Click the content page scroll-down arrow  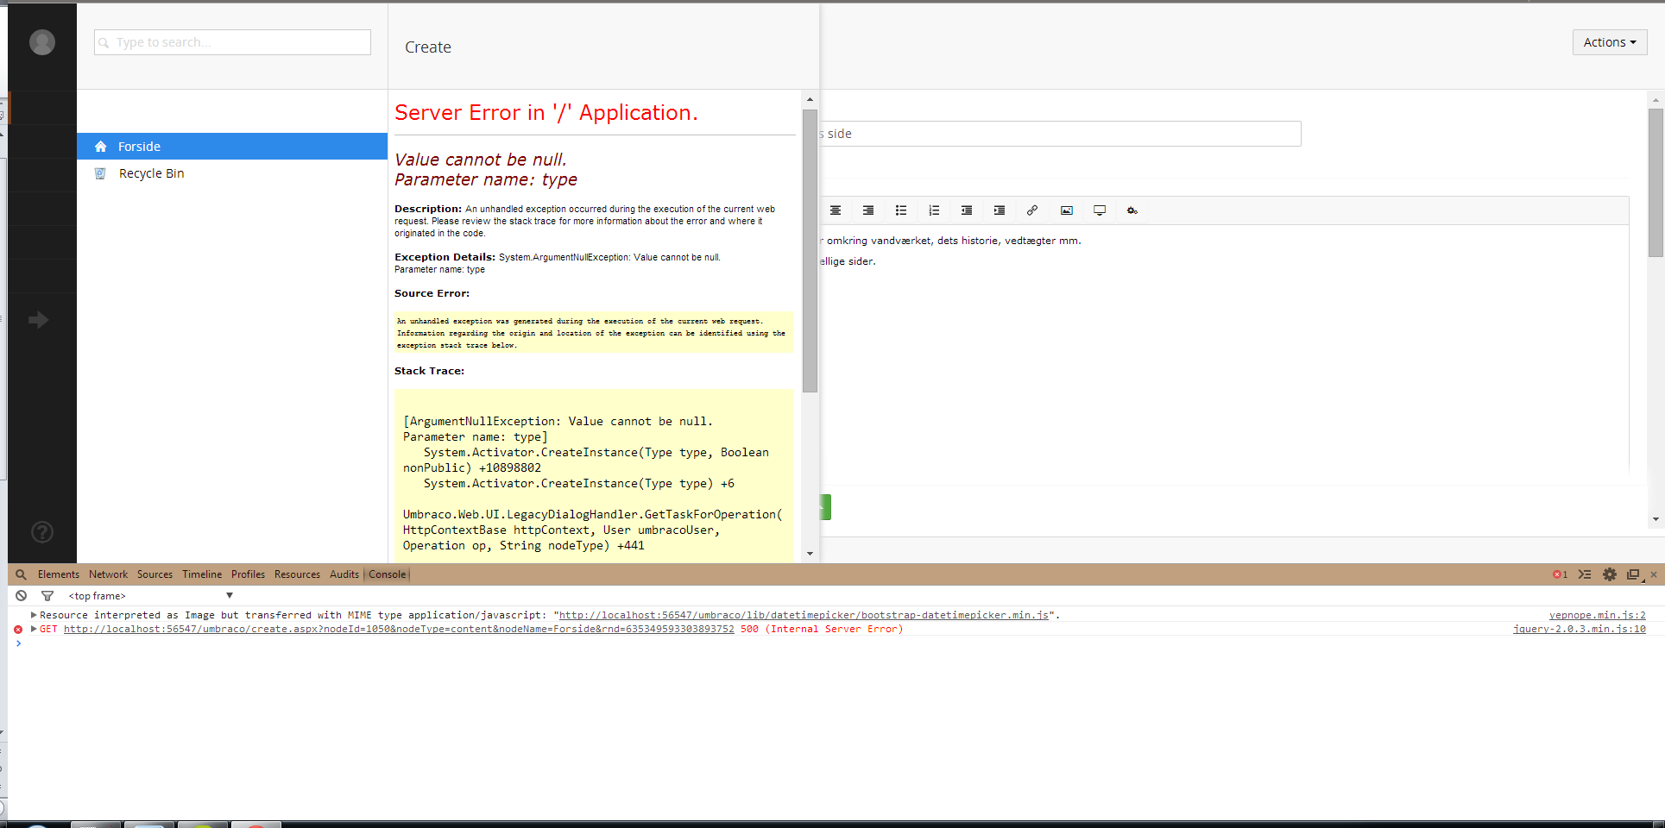pyautogui.click(x=1656, y=519)
